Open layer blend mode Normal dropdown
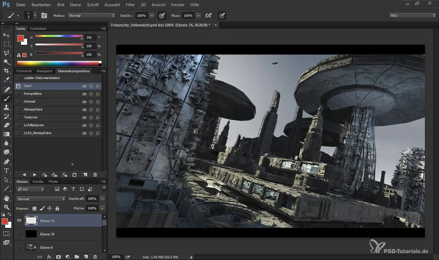439x260 pixels. 40,199
